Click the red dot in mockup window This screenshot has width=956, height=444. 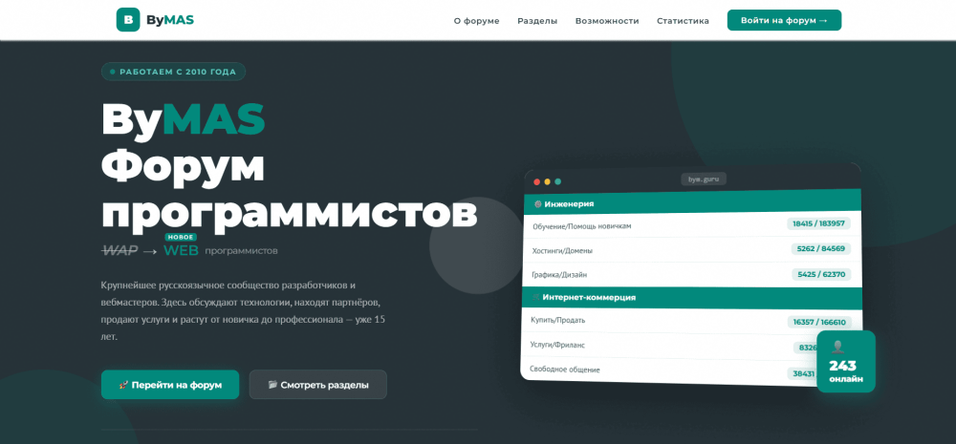536,180
